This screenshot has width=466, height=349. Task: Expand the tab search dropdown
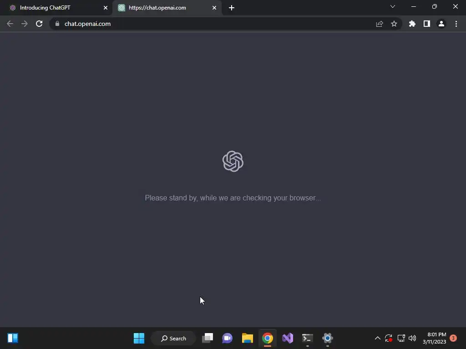(x=393, y=6)
